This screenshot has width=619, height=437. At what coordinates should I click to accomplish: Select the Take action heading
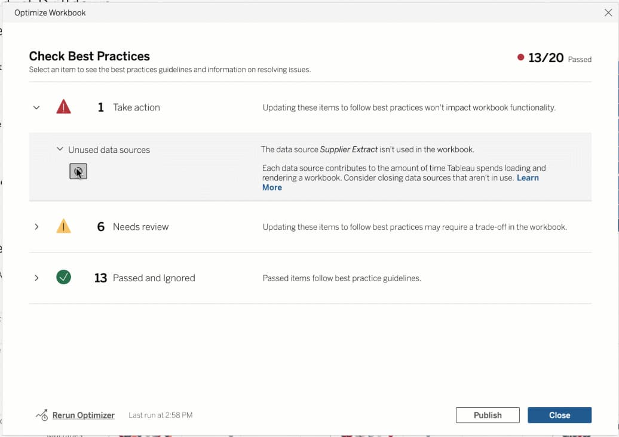click(x=137, y=107)
